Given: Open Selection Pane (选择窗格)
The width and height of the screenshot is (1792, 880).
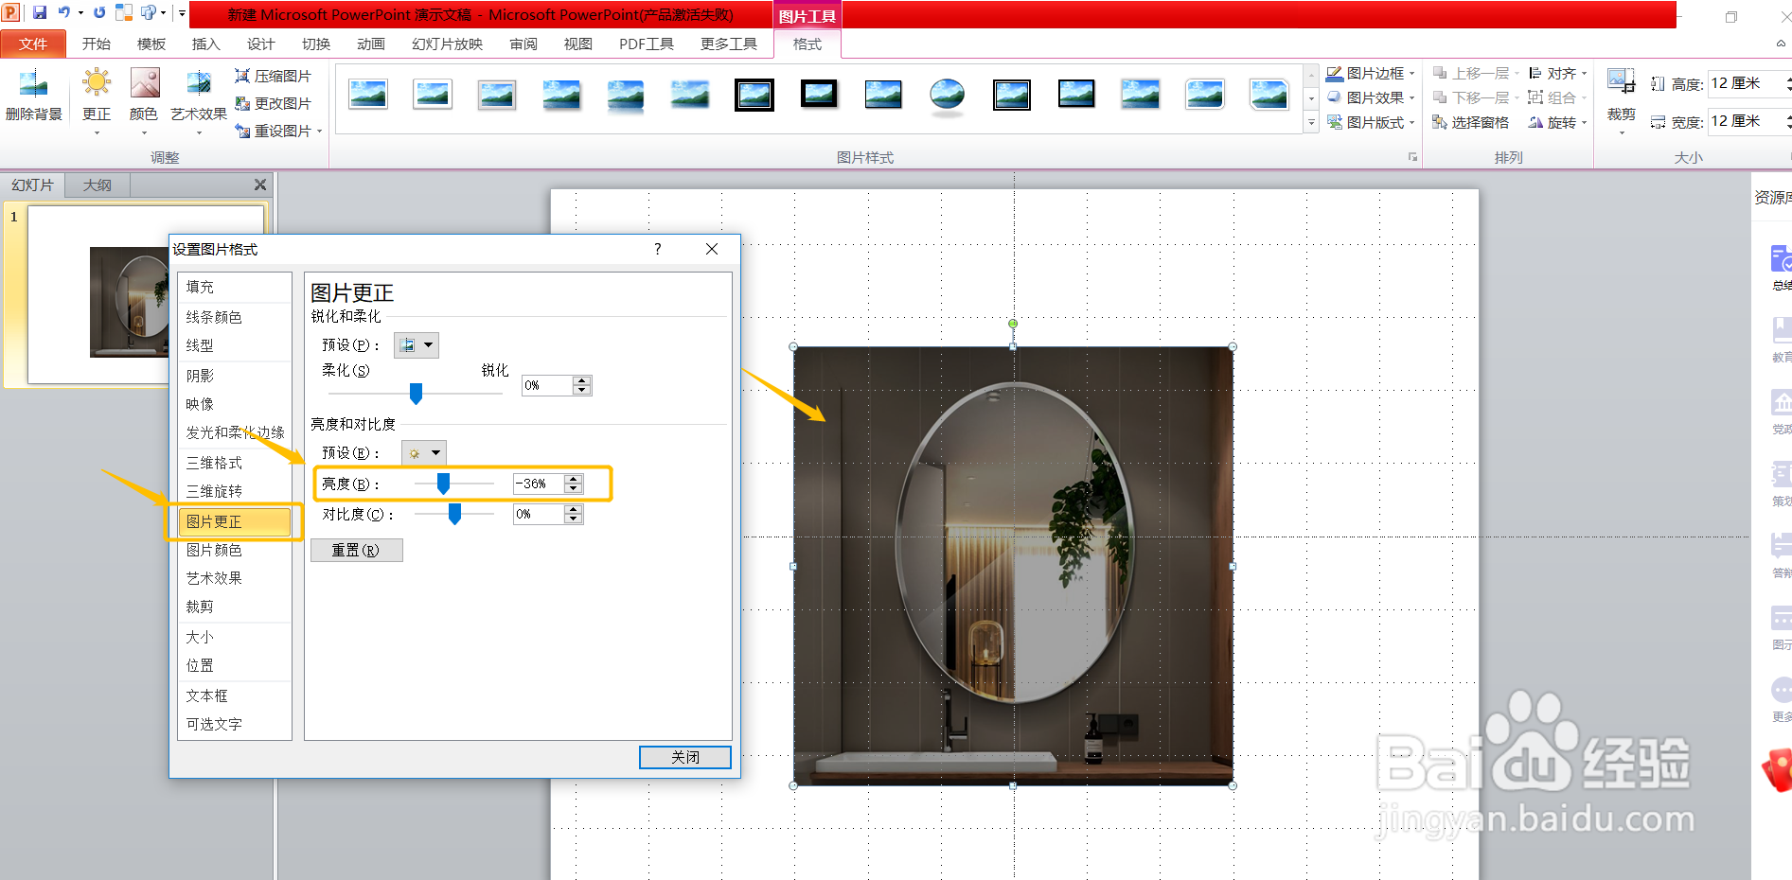Looking at the screenshot, I should [x=1470, y=122].
